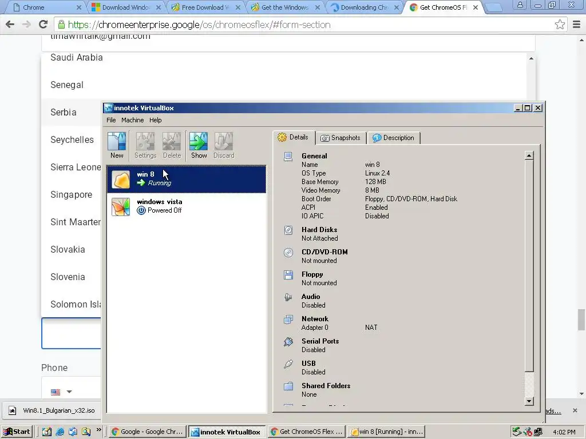Select Singapore in country list
Viewport: 586px width, 439px height.
(72, 194)
